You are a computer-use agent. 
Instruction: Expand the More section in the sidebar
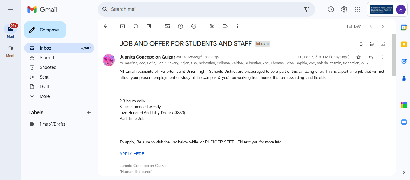pyautogui.click(x=45, y=96)
